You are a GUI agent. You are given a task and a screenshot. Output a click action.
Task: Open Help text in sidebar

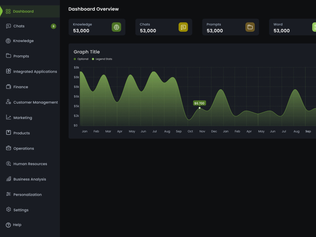click(17, 225)
